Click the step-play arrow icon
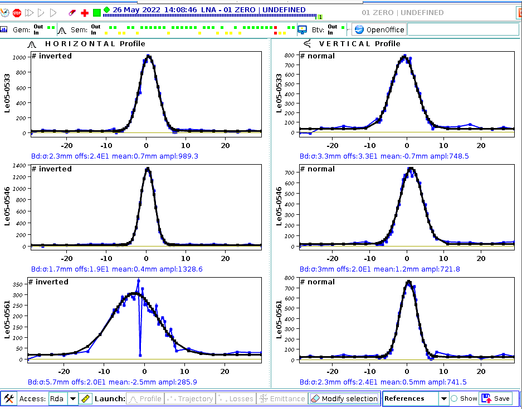522x409 pixels. click(x=41, y=13)
